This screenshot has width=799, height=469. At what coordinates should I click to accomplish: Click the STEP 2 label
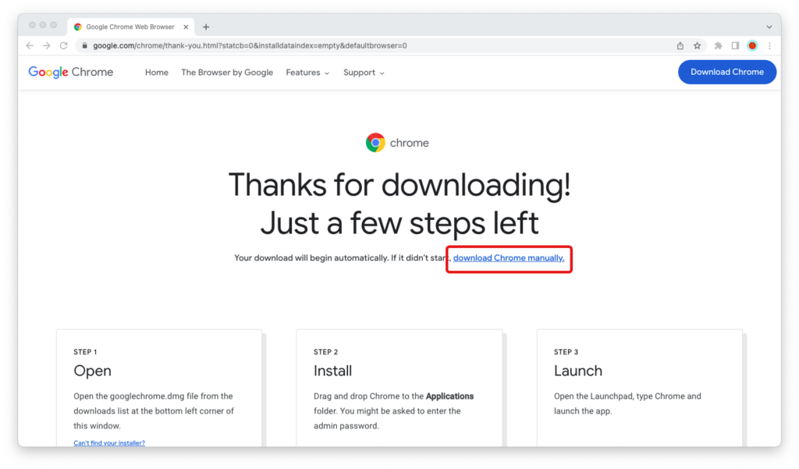tap(325, 352)
